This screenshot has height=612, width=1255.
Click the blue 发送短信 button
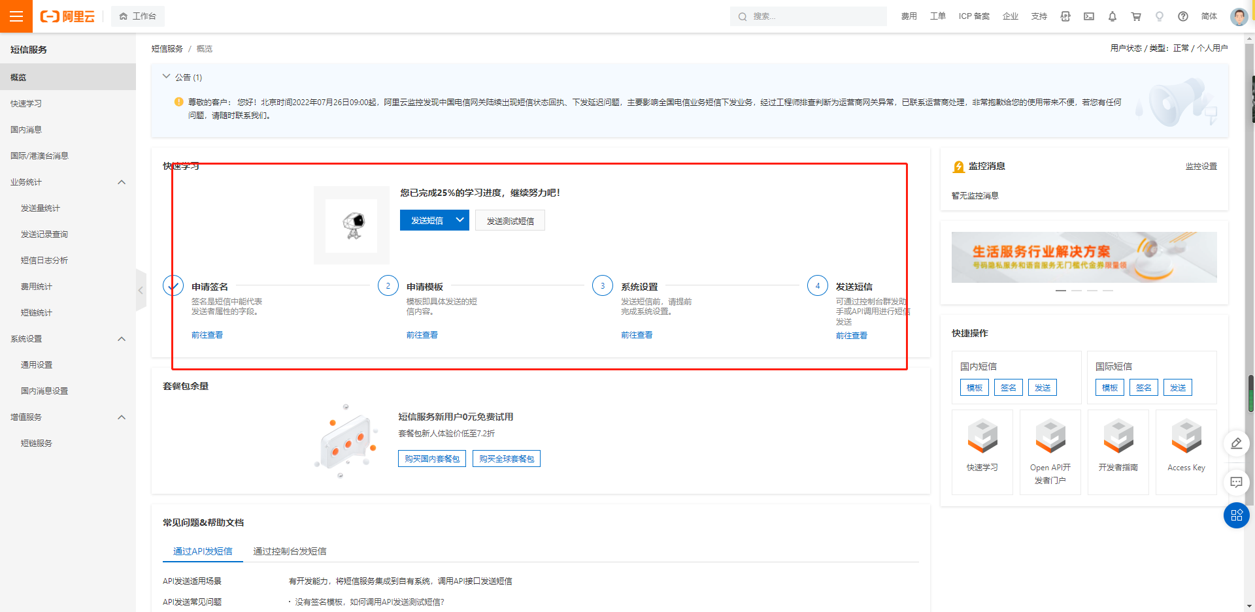427,220
